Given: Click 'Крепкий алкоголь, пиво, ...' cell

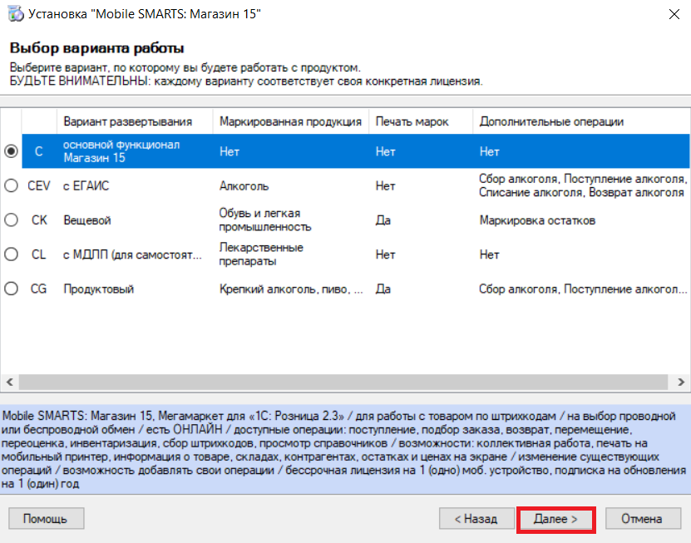Looking at the screenshot, I should pos(291,289).
